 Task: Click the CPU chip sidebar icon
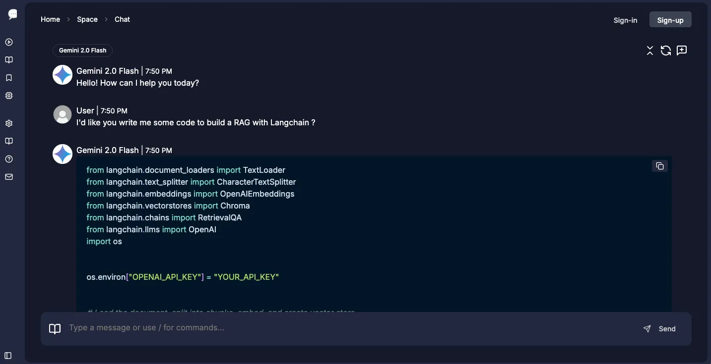pyautogui.click(x=9, y=96)
